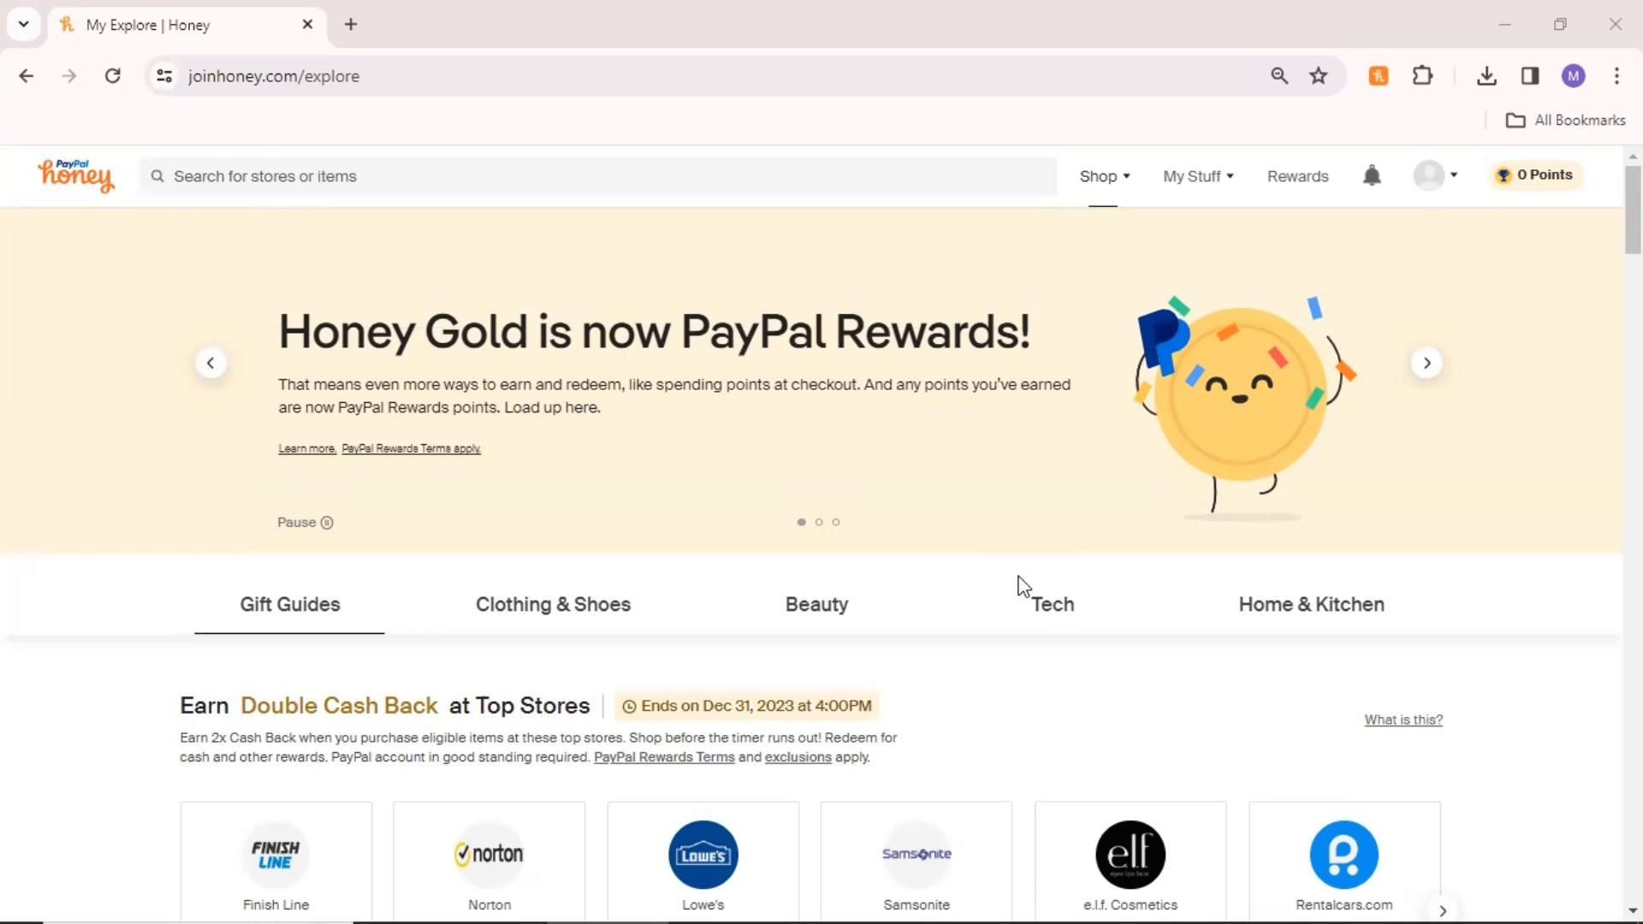The height and width of the screenshot is (924, 1643).
Task: Open the Chrome downloads icon
Action: [1486, 76]
